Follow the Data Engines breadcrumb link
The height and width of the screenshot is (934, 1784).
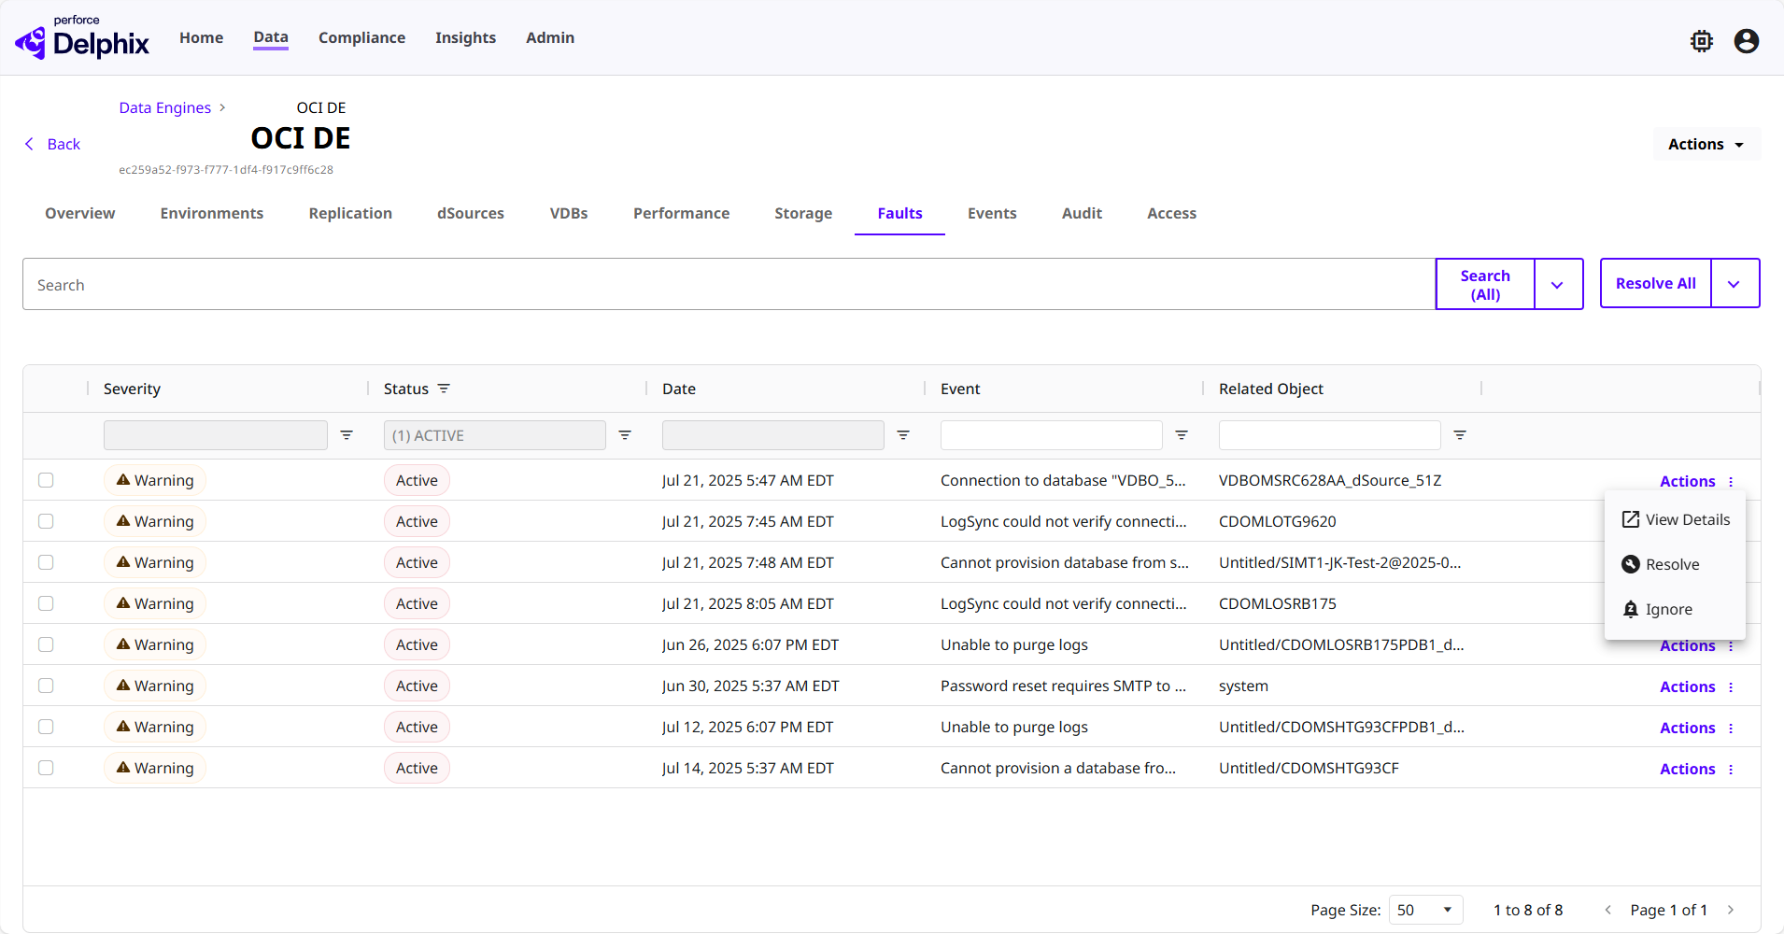165,107
